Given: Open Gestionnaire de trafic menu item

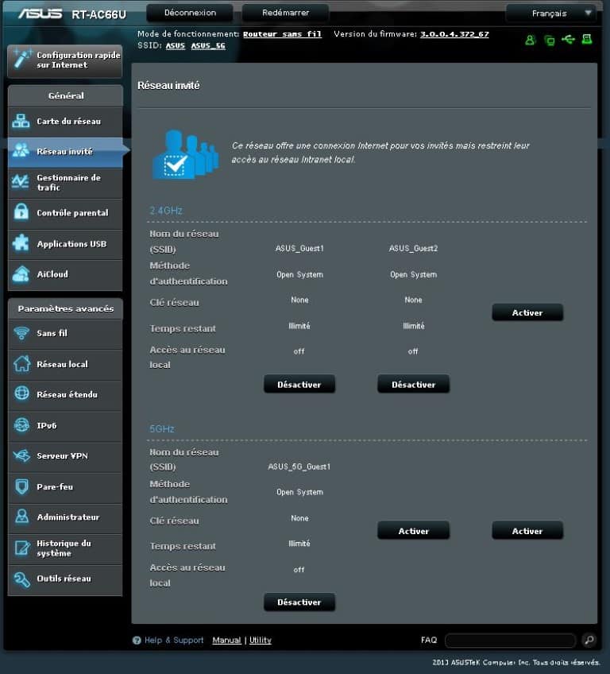Looking at the screenshot, I should [65, 183].
